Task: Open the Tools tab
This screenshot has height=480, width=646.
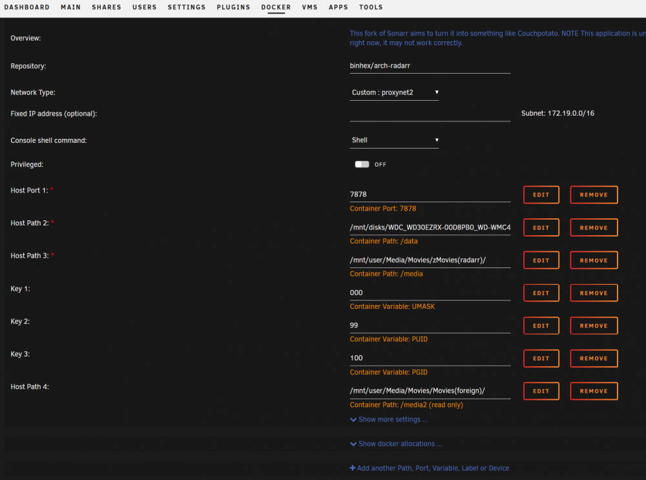Action: tap(371, 7)
